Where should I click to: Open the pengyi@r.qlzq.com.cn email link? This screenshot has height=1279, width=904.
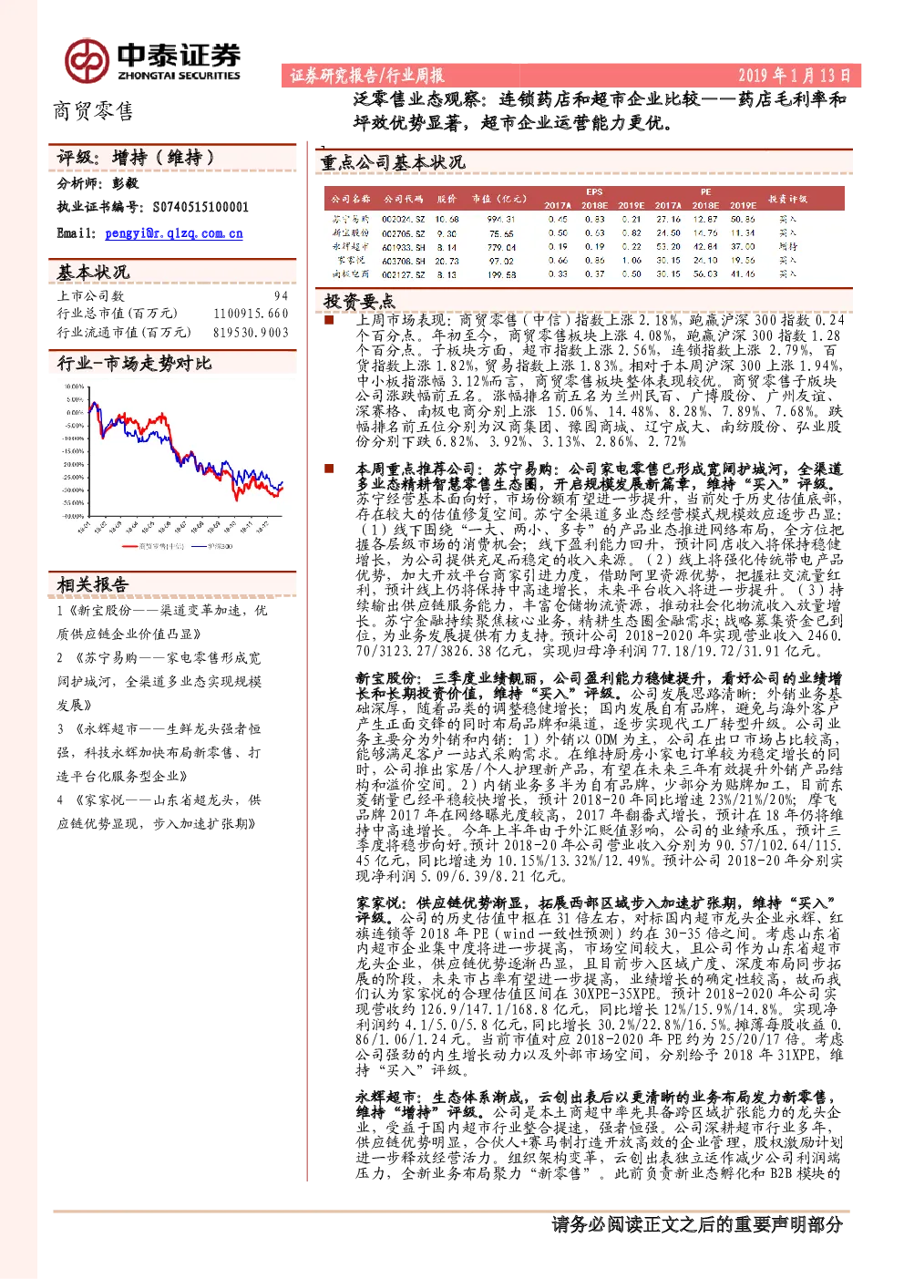pyautogui.click(x=174, y=233)
